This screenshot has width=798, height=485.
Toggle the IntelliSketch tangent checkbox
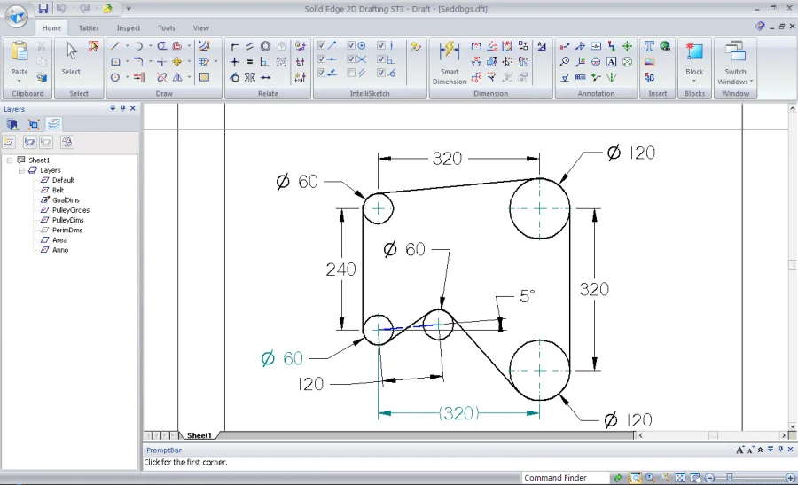click(380, 74)
